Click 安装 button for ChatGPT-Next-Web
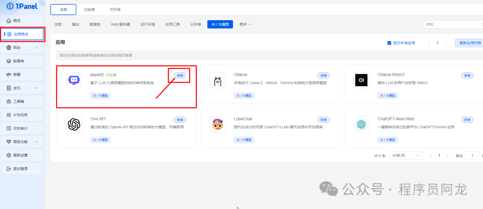483x209 pixels. [x=467, y=120]
